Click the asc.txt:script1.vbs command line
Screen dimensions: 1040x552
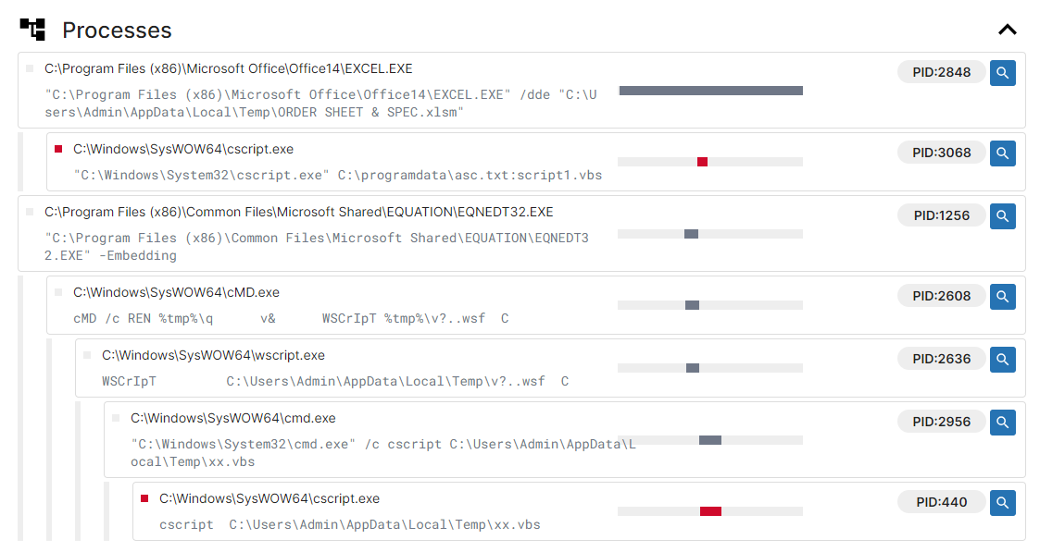[x=338, y=176]
